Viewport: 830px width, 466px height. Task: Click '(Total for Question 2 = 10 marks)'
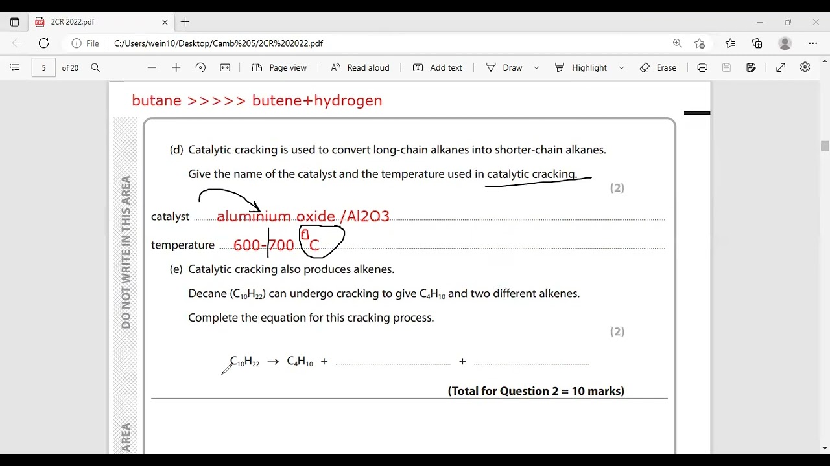point(536,391)
